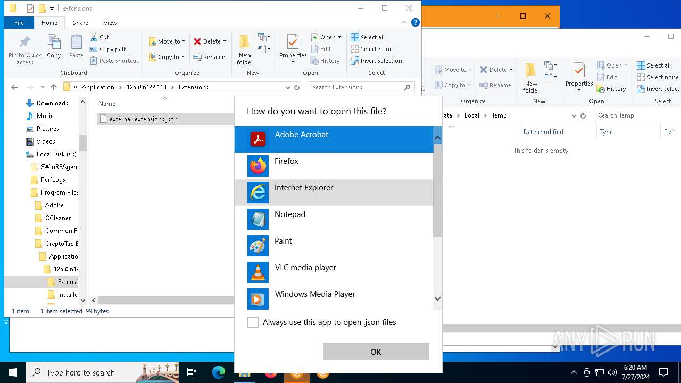Image resolution: width=681 pixels, height=383 pixels.
Task: Click the Search Temp field in background window
Action: [637, 115]
